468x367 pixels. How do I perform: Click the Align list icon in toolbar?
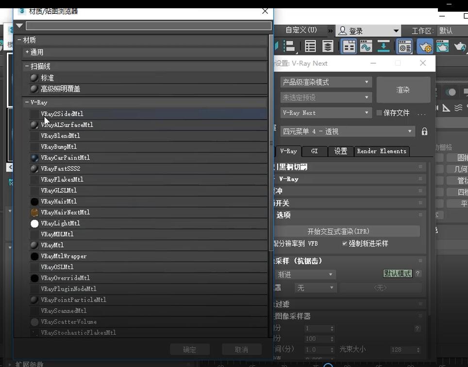pyautogui.click(x=289, y=47)
